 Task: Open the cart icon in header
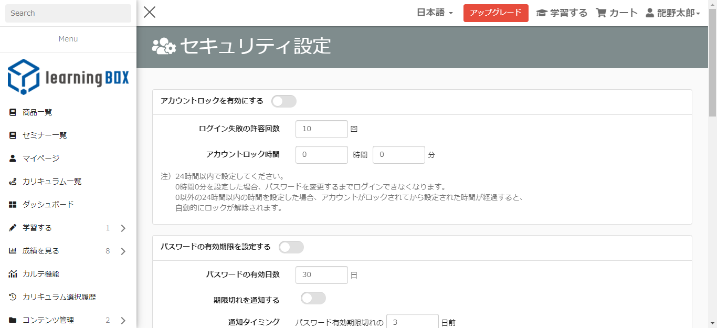tap(602, 13)
